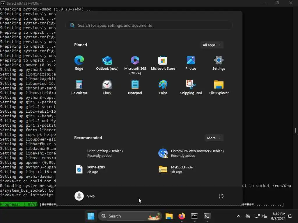The image size is (298, 223).
Task: Show All apps list
Action: 212,45
